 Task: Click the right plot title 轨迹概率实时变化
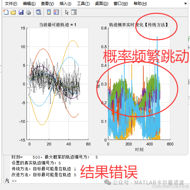click(x=139, y=25)
